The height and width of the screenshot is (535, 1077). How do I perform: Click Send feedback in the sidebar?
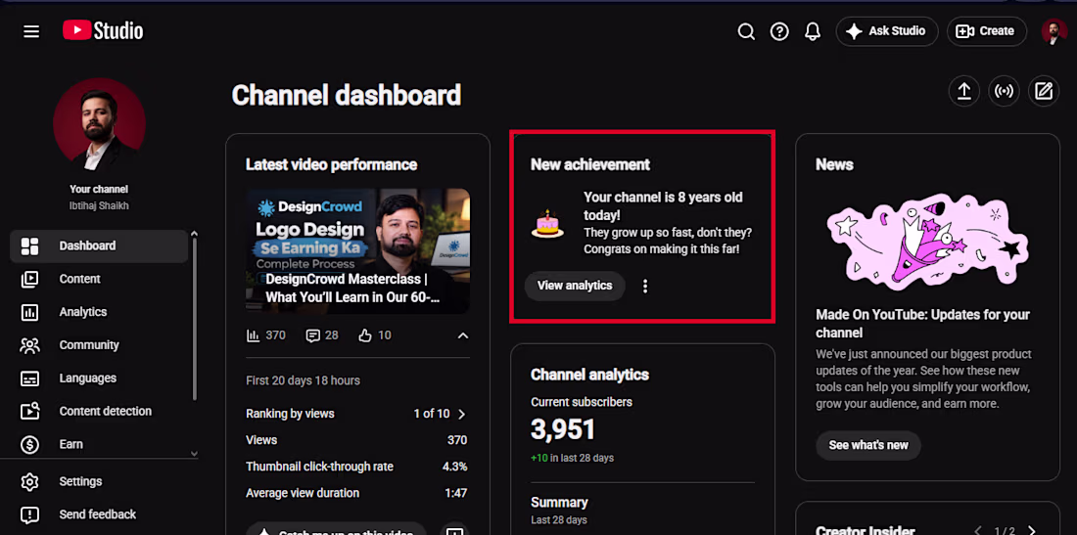pos(99,514)
